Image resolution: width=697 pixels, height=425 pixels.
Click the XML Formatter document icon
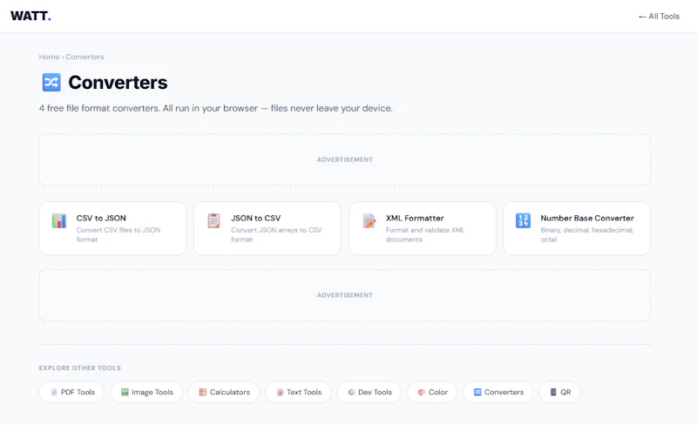click(x=369, y=220)
